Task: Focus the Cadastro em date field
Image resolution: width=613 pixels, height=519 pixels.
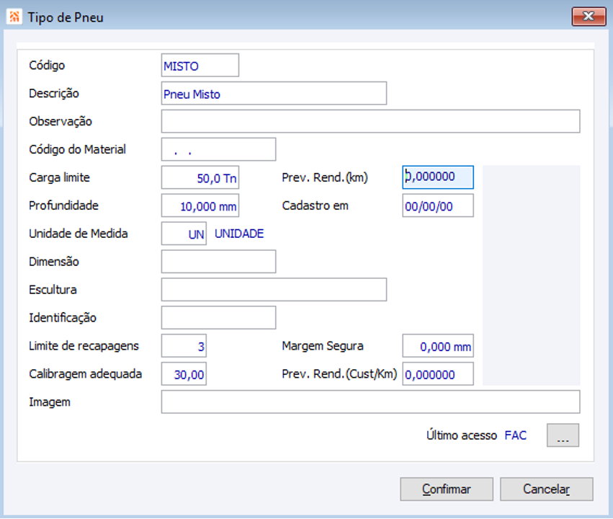Action: pos(438,205)
